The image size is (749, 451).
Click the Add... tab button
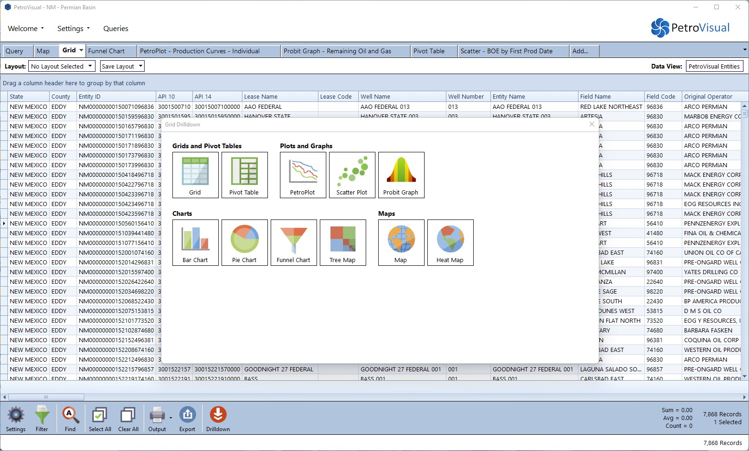[x=584, y=51]
